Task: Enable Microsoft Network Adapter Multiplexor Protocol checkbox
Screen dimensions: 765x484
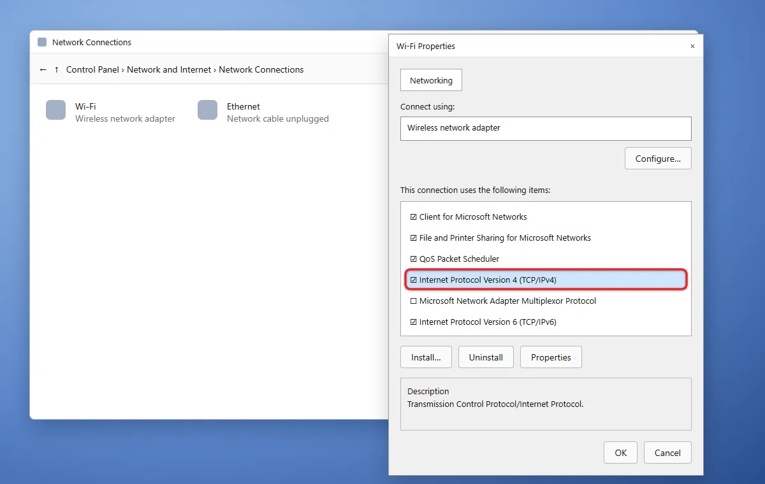Action: click(x=413, y=301)
